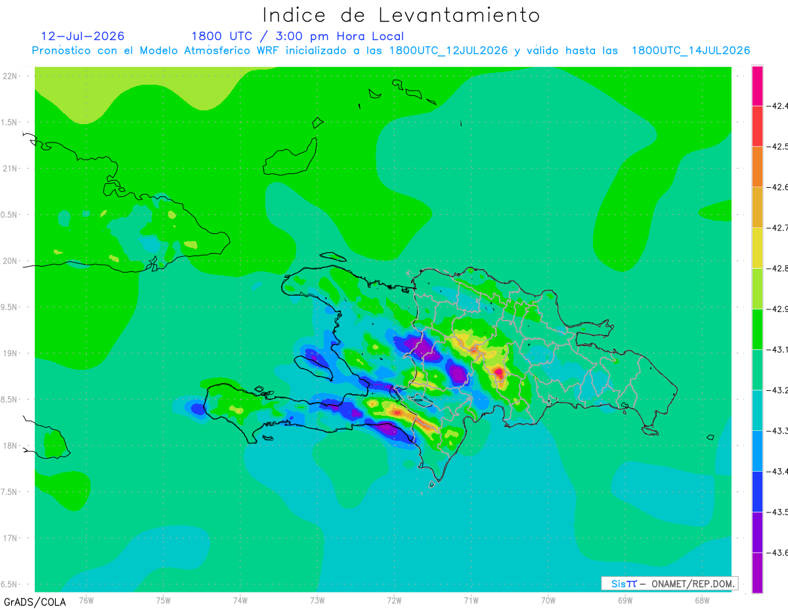788x609 pixels.
Task: Choose the yellow swatch between -42.7 and -42.8
Action: click(x=757, y=248)
